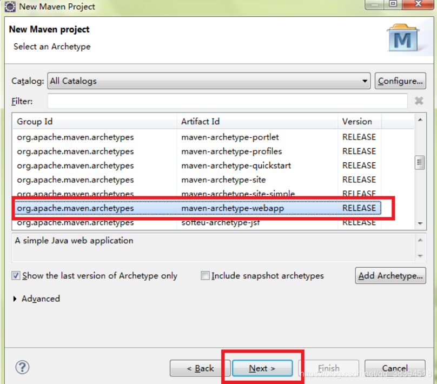
Task: Select the maven-archetype-site artifact row
Action: [197, 180]
